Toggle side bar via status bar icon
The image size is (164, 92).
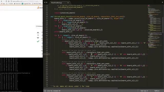pyautogui.click(x=45, y=91)
